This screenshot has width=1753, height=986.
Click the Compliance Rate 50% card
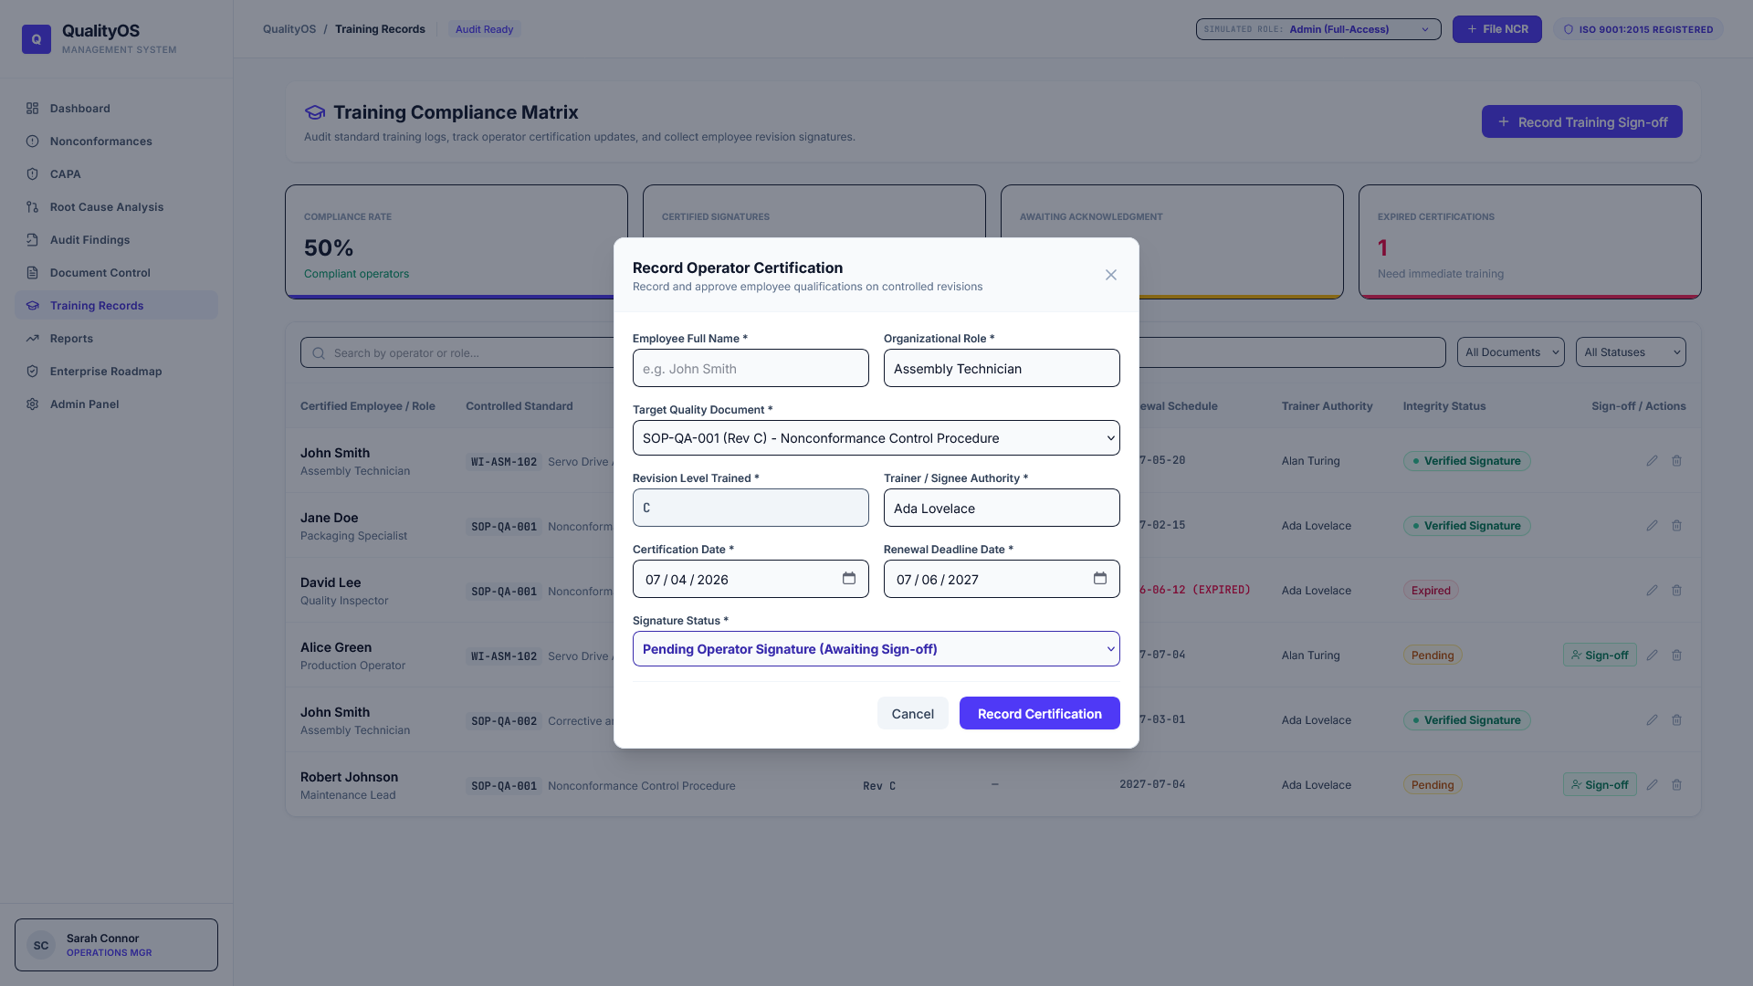[456, 242]
